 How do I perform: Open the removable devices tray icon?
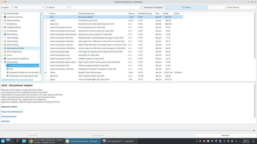(228, 141)
